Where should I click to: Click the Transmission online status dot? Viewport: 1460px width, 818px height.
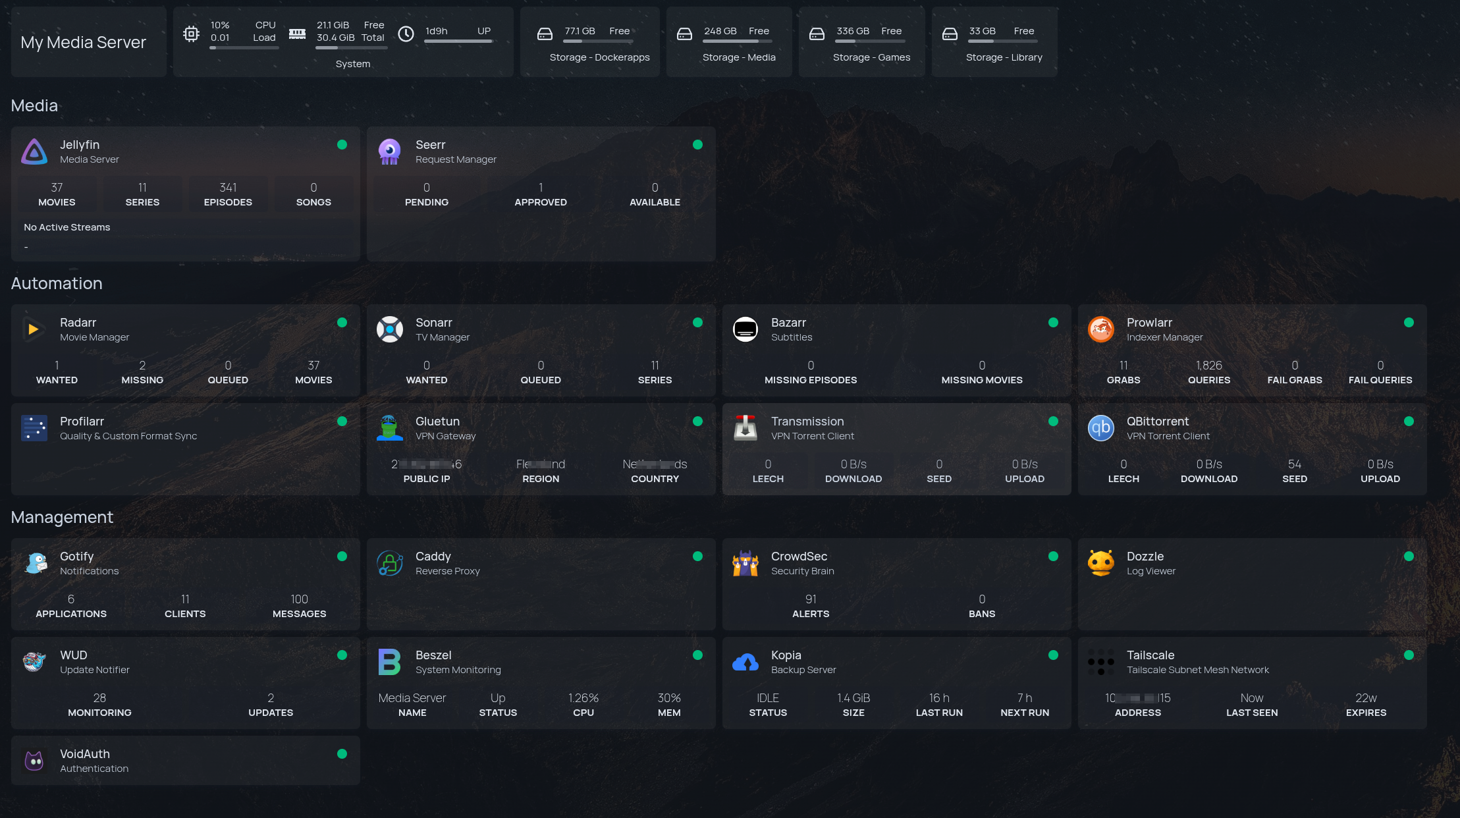pyautogui.click(x=1053, y=421)
